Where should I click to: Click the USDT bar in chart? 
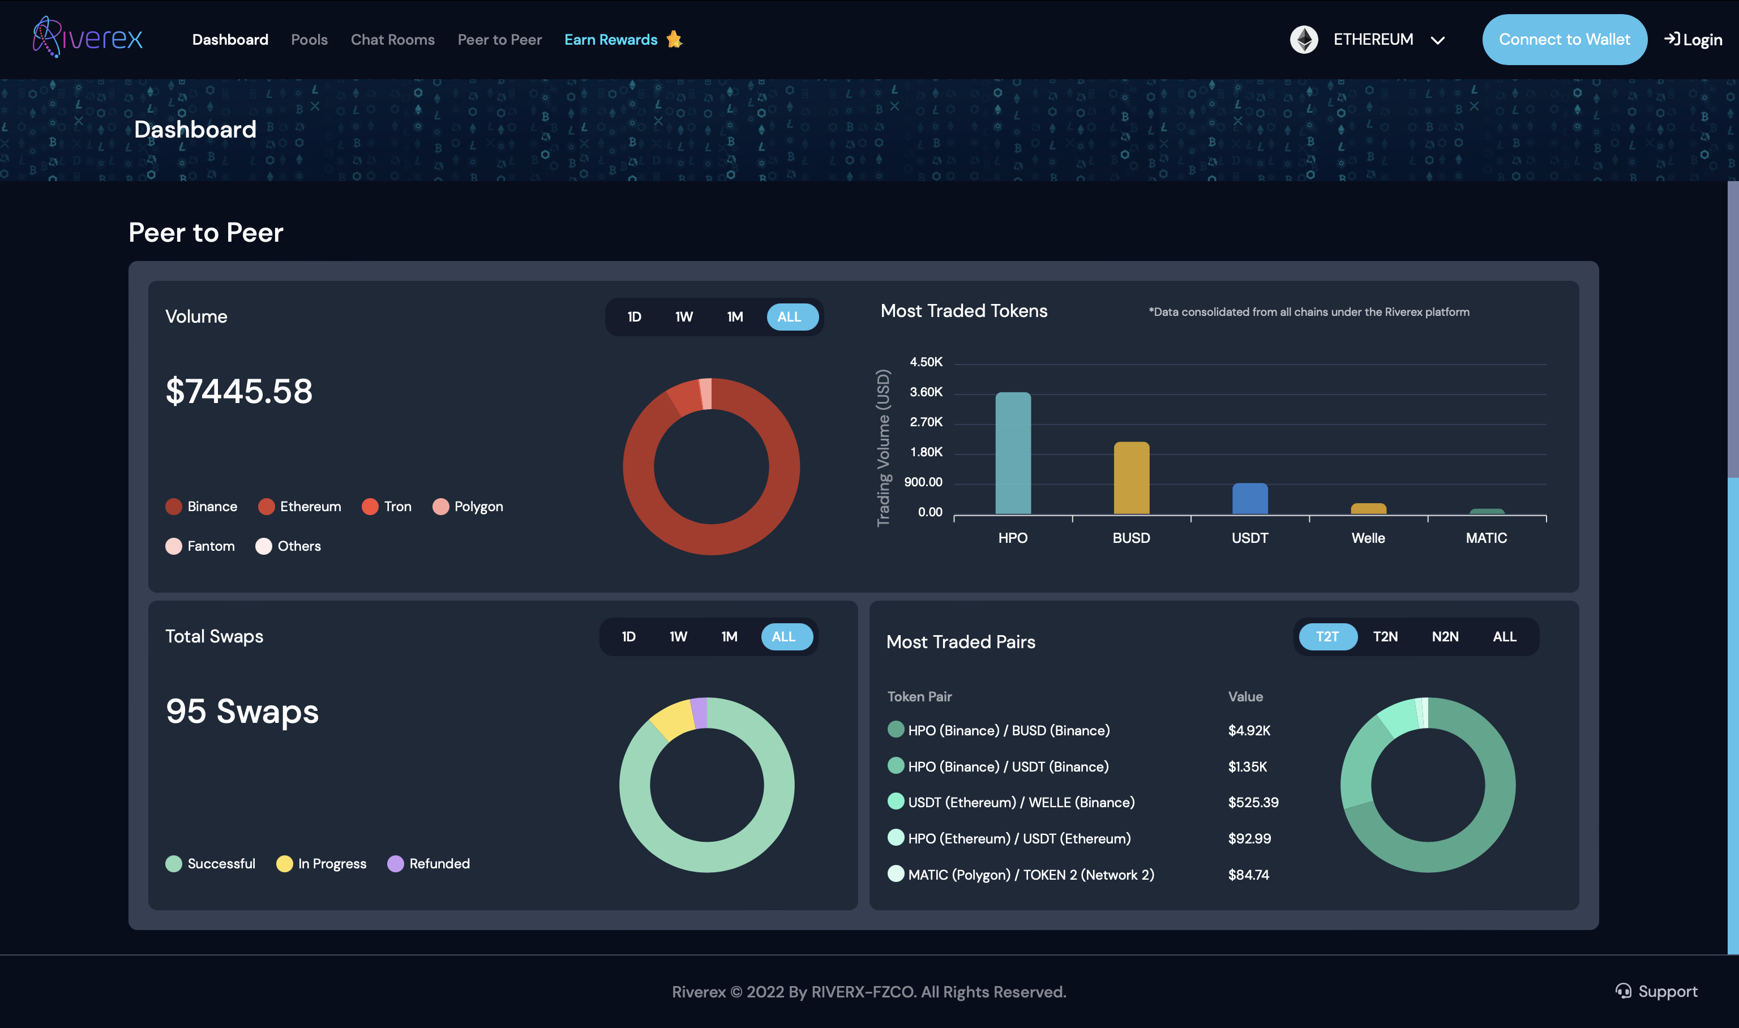(1249, 499)
